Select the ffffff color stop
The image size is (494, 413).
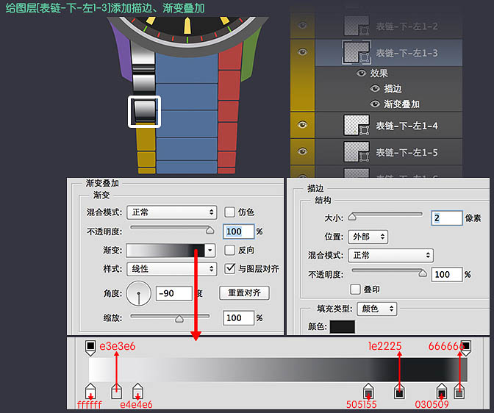90,391
